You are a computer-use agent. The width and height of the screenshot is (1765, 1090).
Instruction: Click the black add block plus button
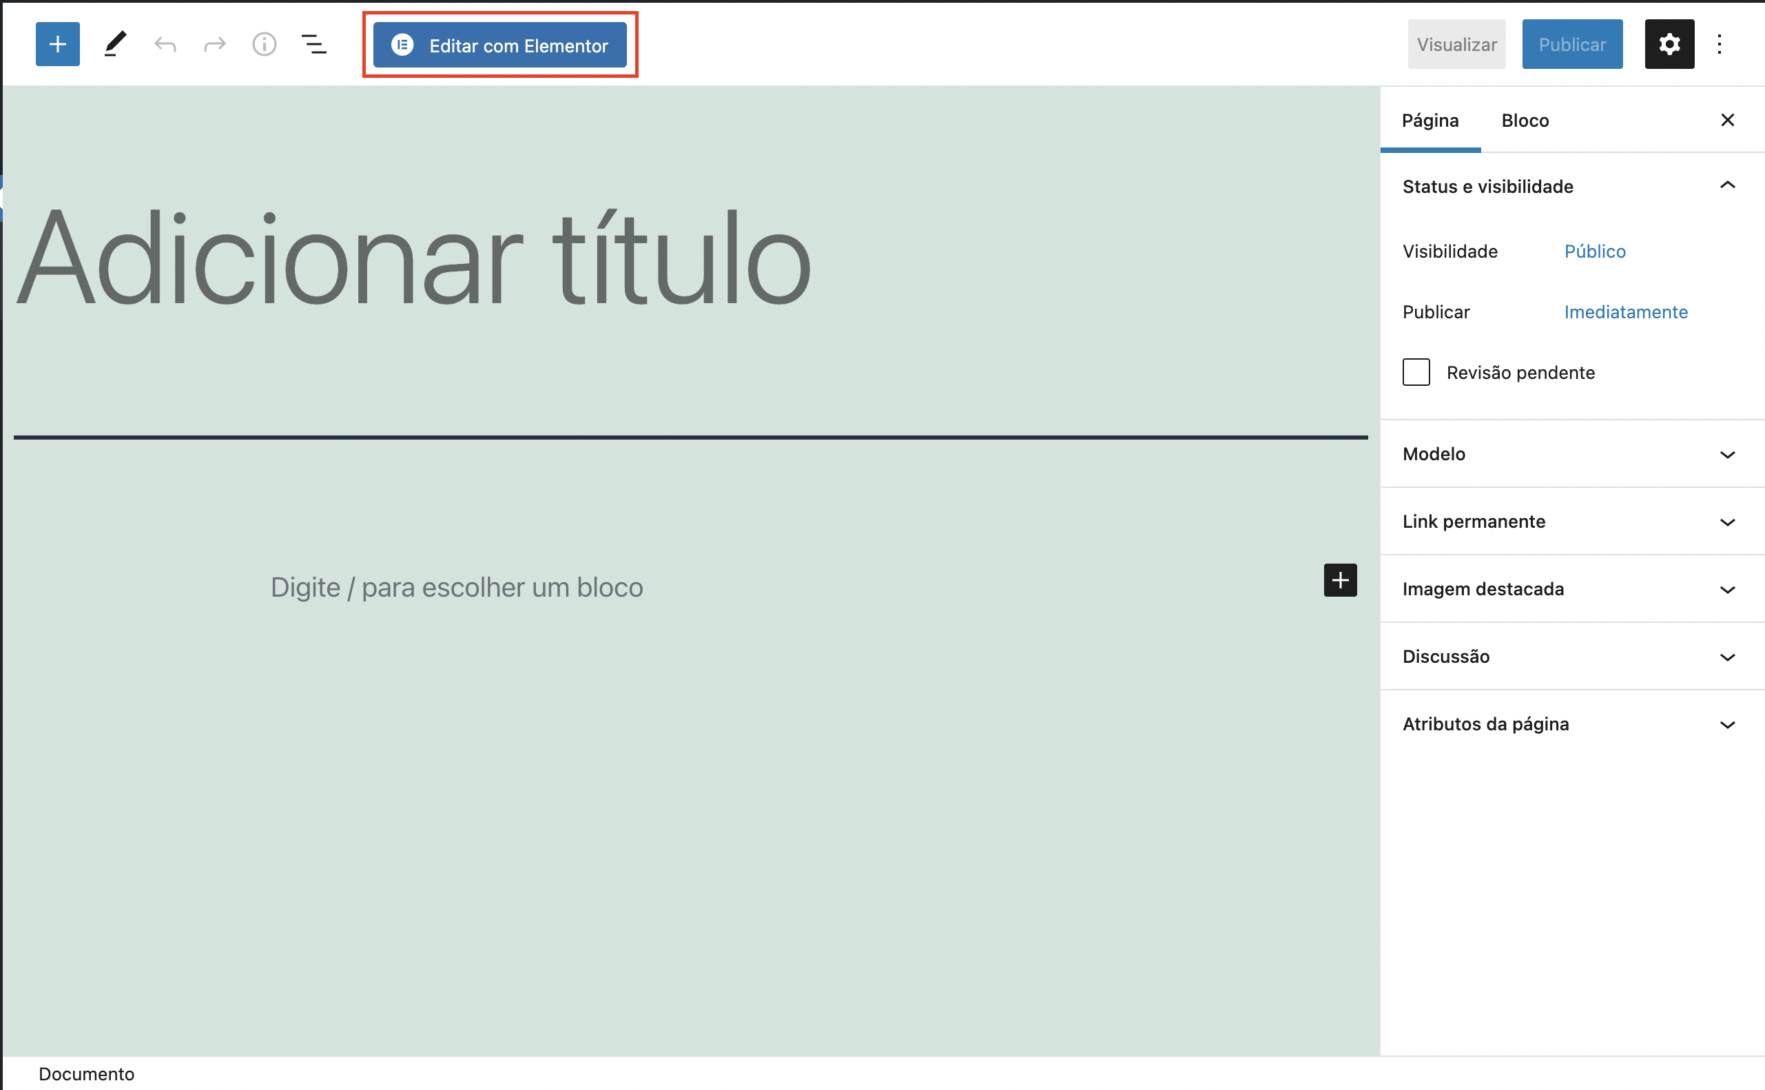(x=1340, y=580)
